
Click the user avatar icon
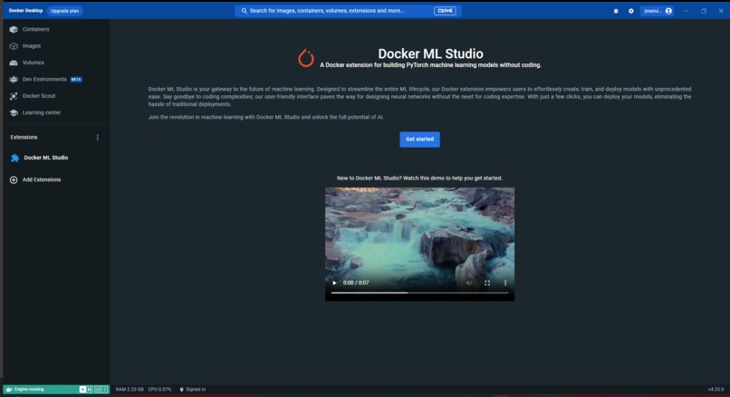(x=668, y=11)
